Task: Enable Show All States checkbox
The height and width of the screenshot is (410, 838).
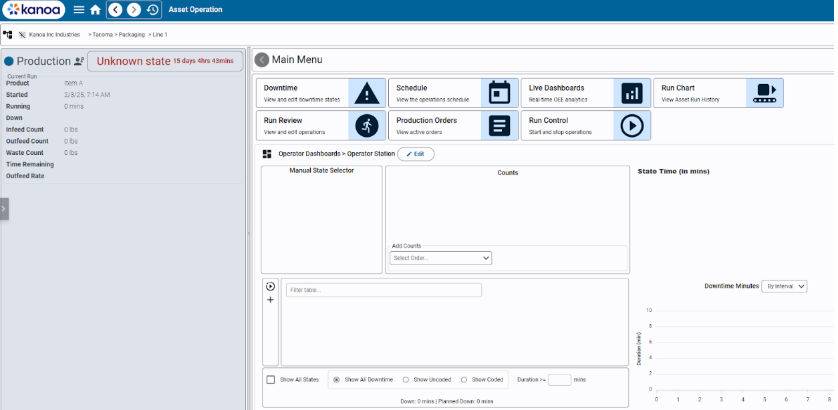Action: pos(271,379)
